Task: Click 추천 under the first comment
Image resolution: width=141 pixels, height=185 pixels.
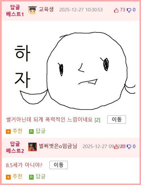Action: point(17,131)
